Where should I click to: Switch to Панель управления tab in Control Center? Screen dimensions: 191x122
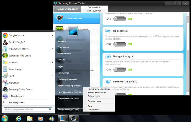[67, 9]
